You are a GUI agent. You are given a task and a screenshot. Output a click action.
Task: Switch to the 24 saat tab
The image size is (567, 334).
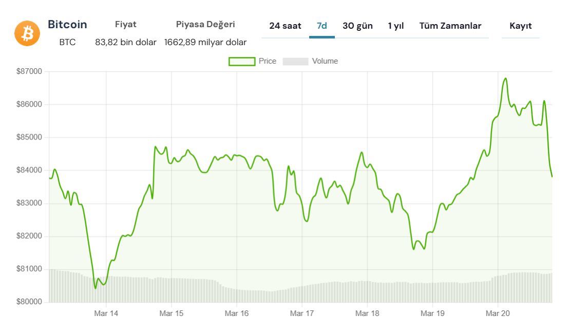285,26
